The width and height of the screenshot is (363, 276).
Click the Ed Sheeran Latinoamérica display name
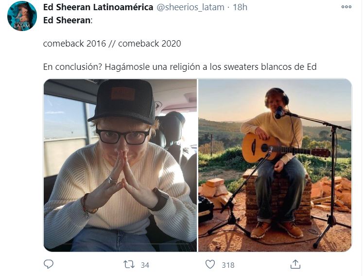coord(98,7)
